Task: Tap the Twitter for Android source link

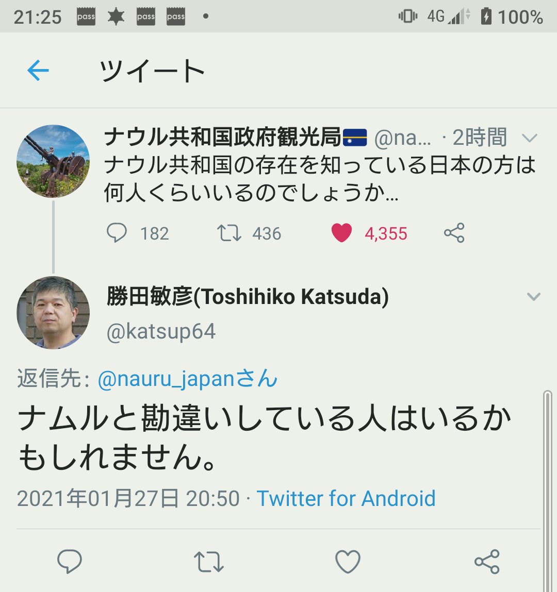Action: (347, 498)
